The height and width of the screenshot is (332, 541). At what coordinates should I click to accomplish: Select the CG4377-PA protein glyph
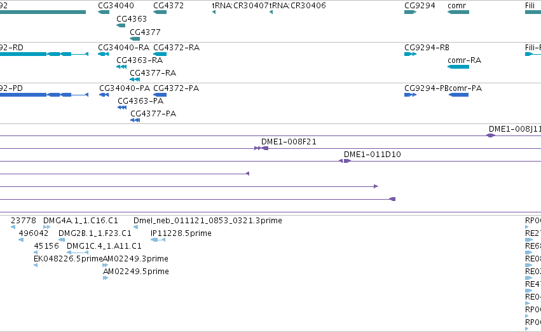click(135, 120)
